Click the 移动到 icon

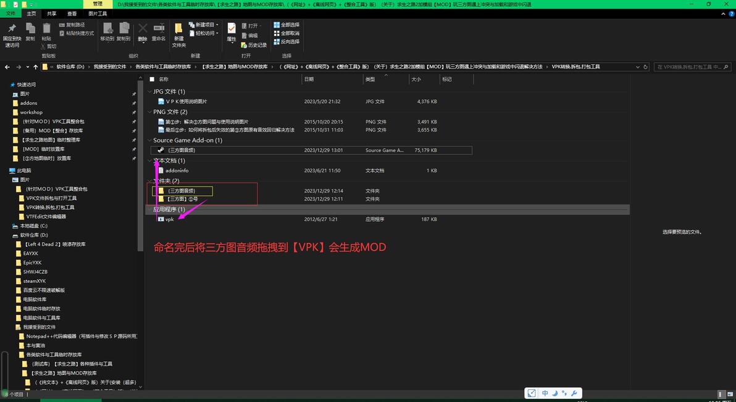coord(107,28)
